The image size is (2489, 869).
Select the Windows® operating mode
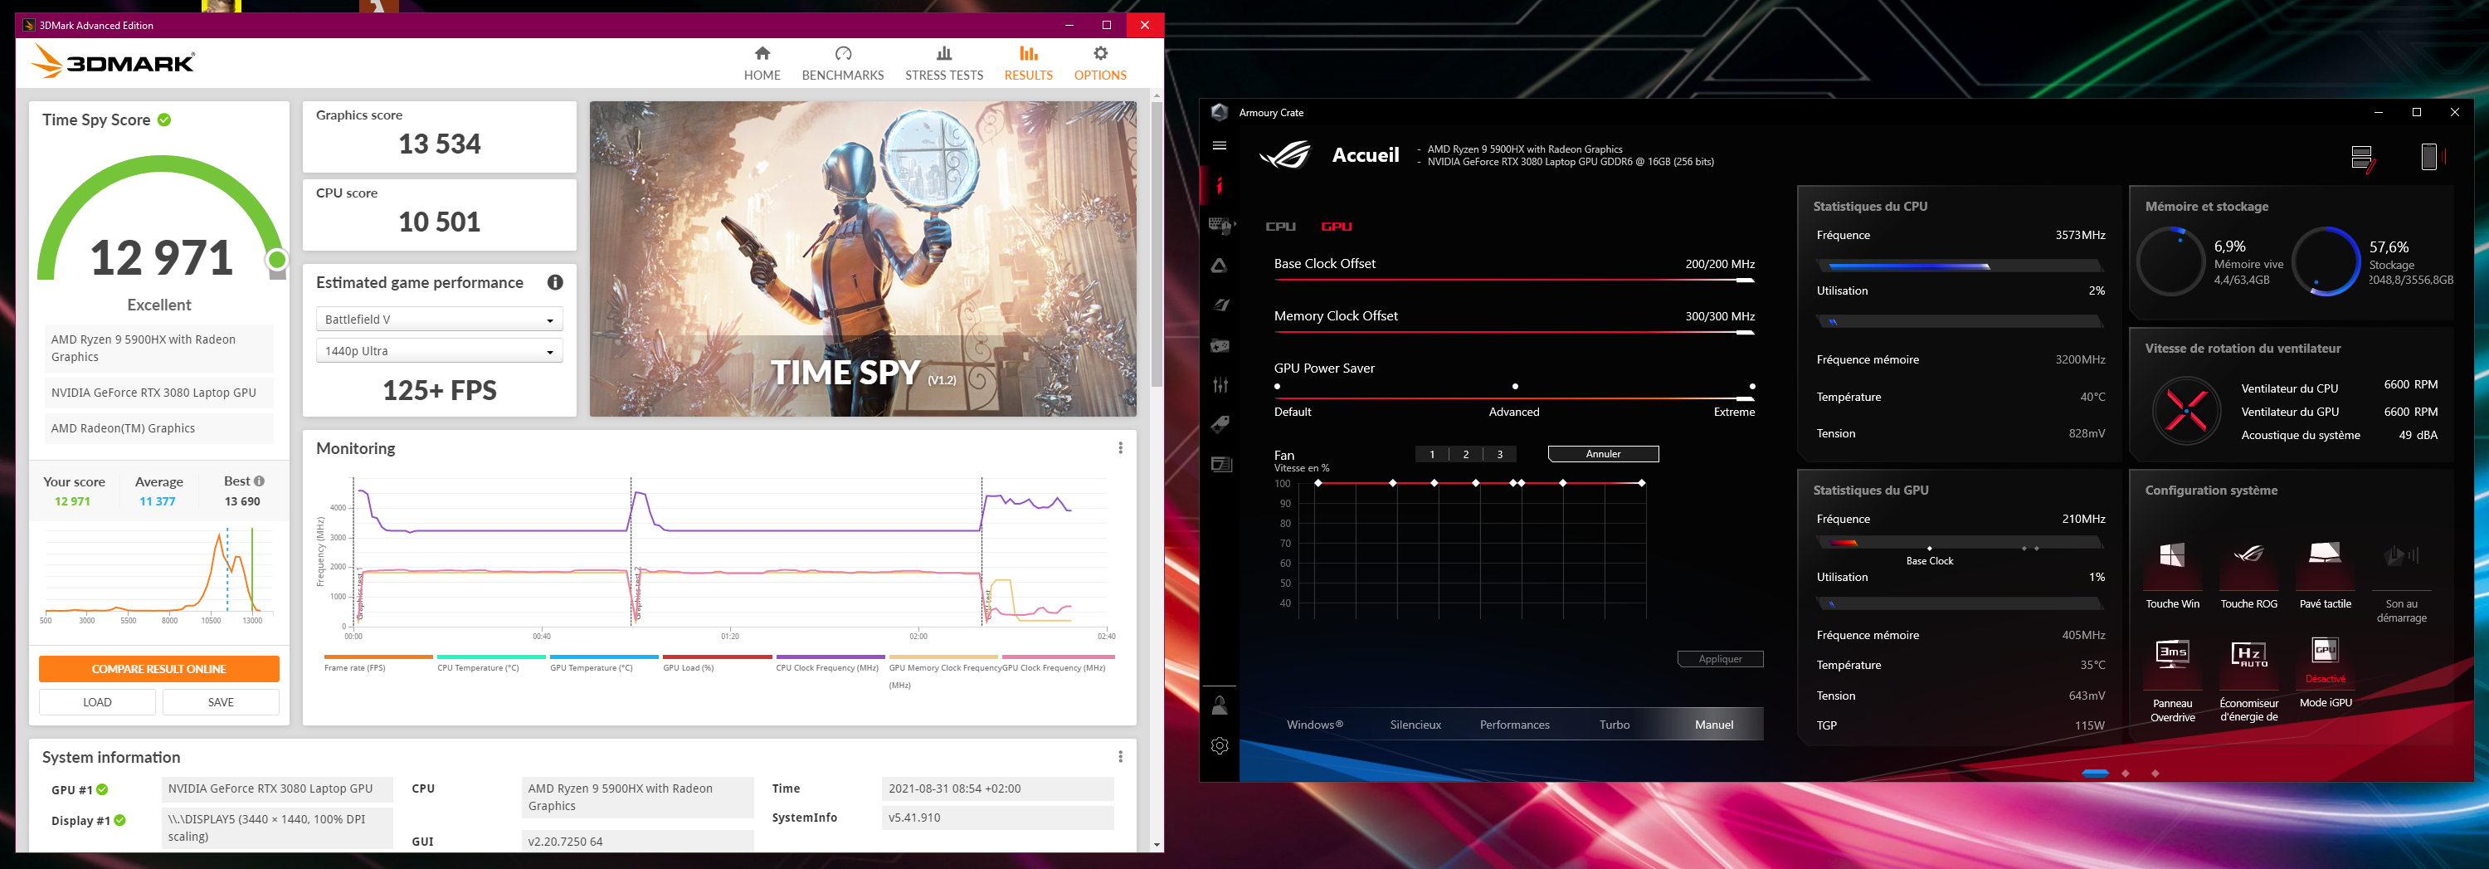click(1314, 724)
